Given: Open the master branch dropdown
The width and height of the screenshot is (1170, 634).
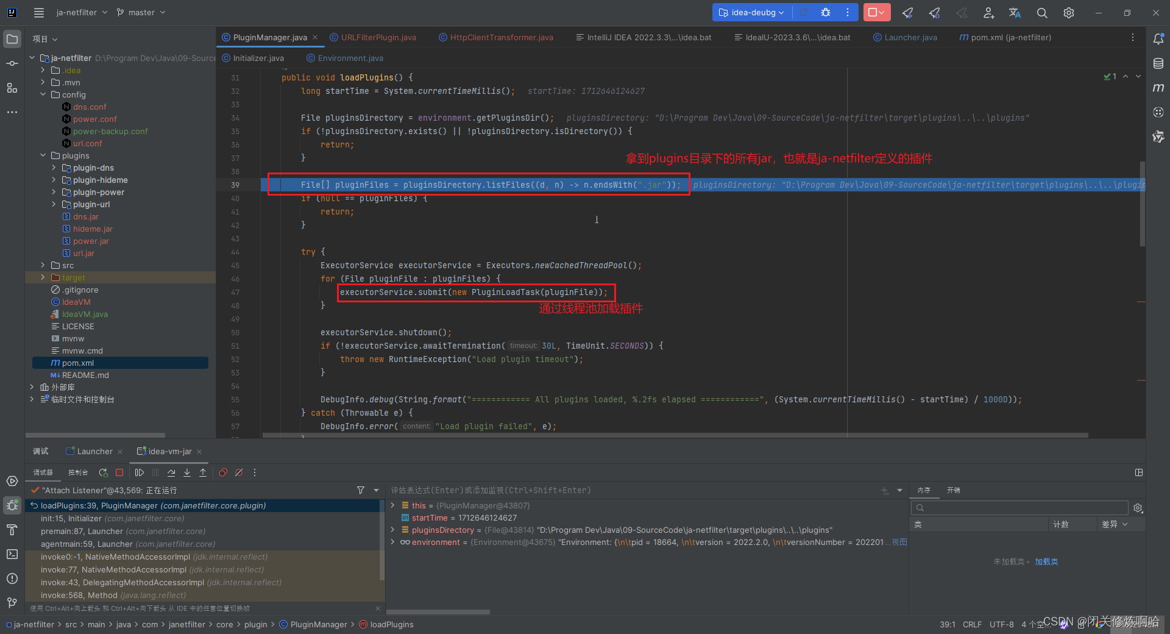Looking at the screenshot, I should [x=141, y=12].
